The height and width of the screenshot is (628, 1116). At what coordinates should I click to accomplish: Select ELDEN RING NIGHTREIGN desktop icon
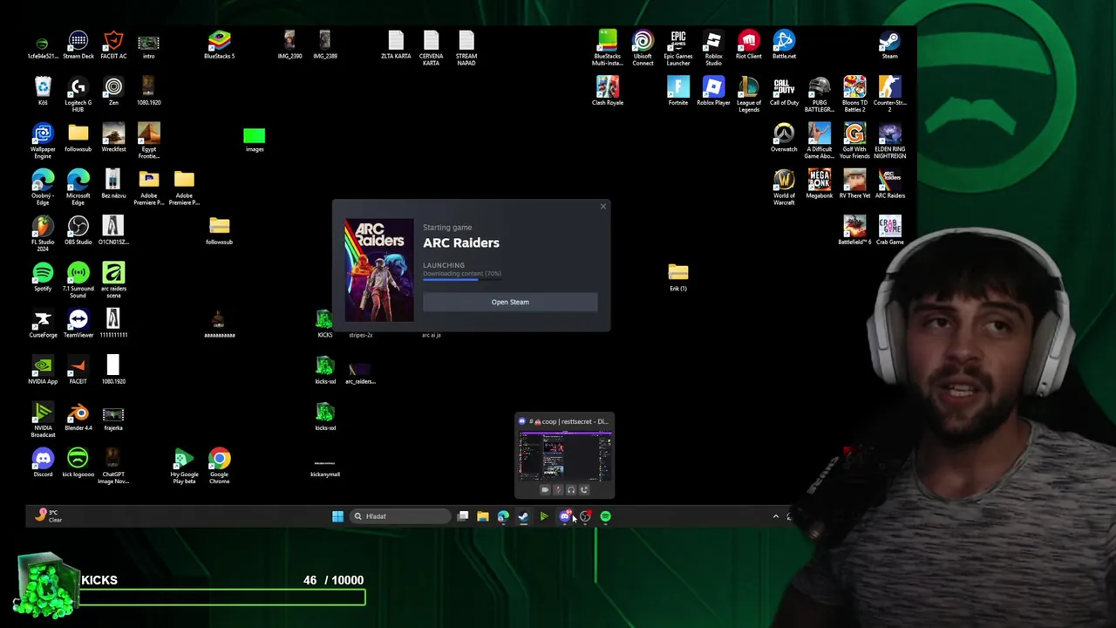(889, 141)
